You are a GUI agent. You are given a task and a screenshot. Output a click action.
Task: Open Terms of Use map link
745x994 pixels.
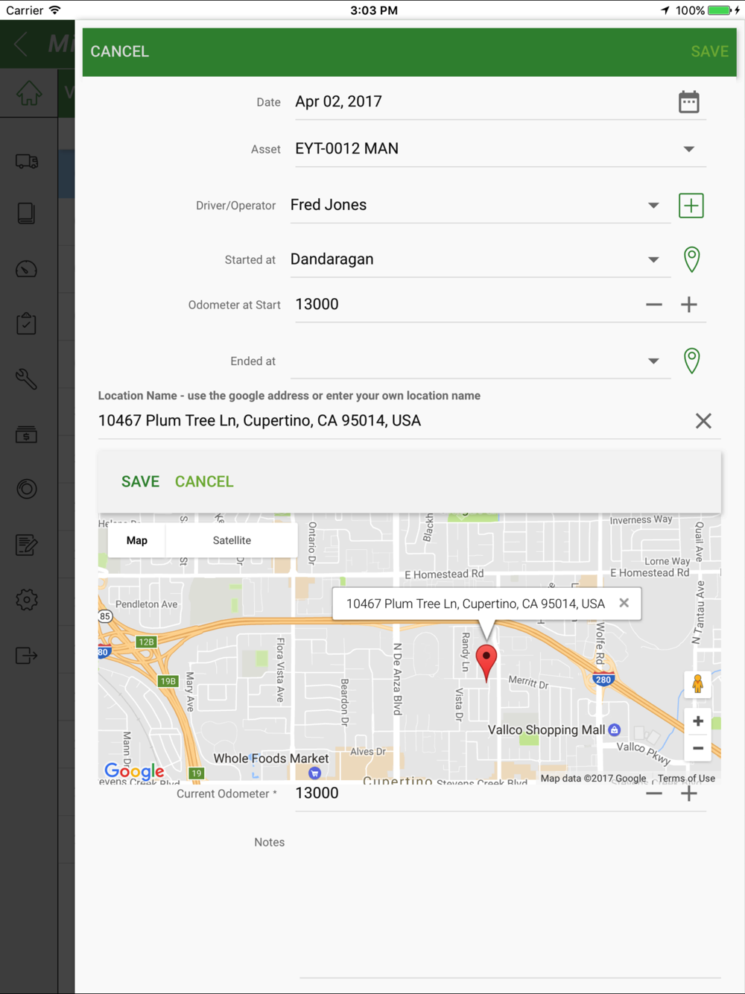tap(686, 778)
